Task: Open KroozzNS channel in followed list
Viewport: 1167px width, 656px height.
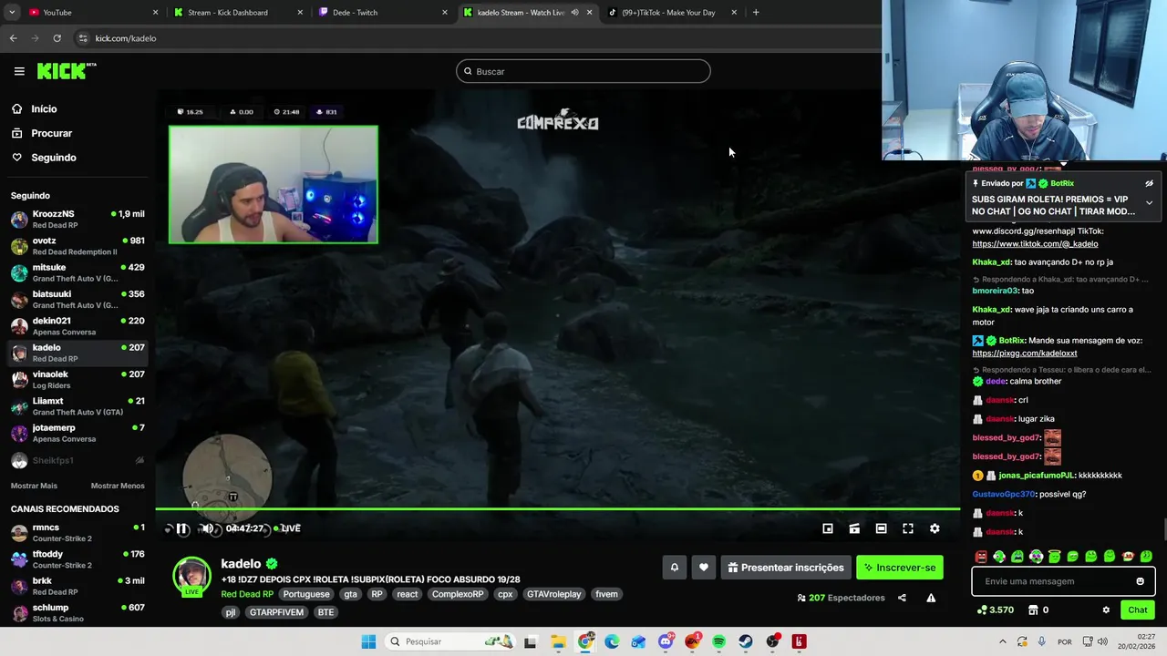Action: coord(77,220)
